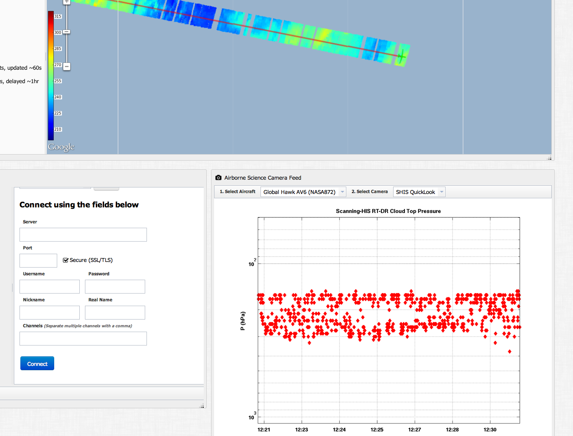Click into the Server input field

tap(83, 235)
